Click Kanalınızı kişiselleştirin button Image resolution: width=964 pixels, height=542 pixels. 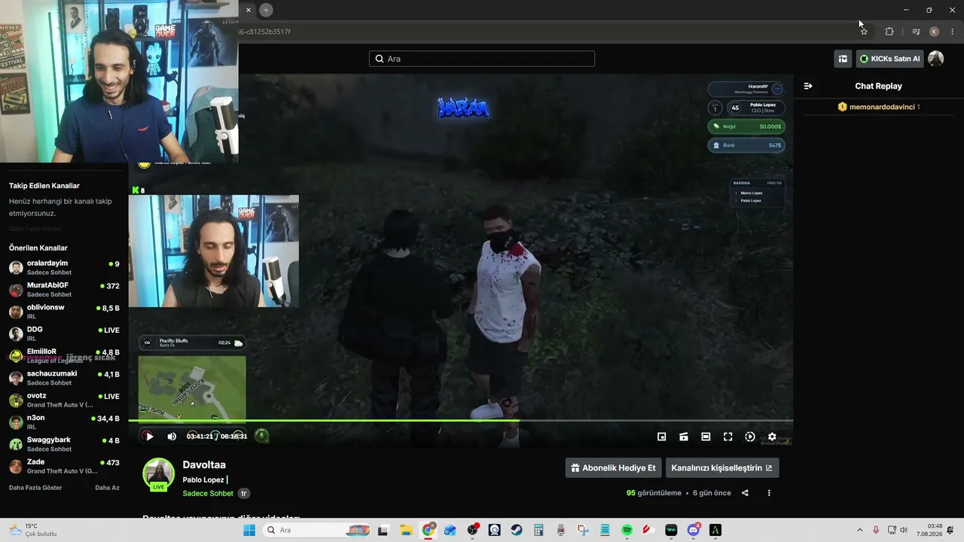click(722, 467)
